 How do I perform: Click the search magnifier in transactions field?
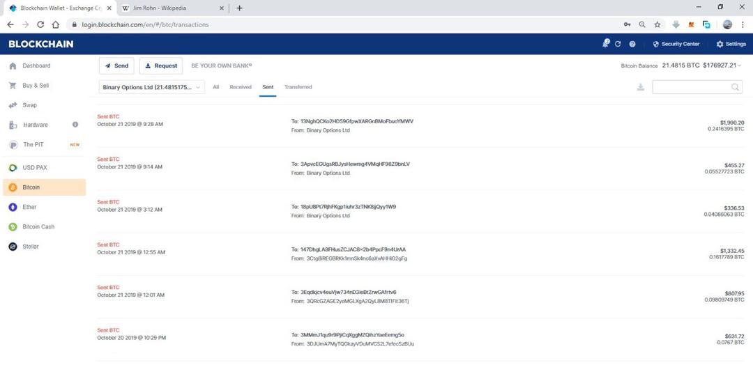(x=735, y=87)
